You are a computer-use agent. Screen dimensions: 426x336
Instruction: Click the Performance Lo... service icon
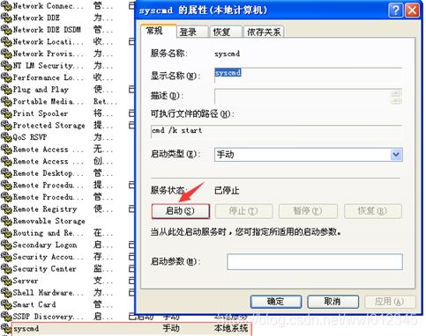pyautogui.click(x=6, y=77)
